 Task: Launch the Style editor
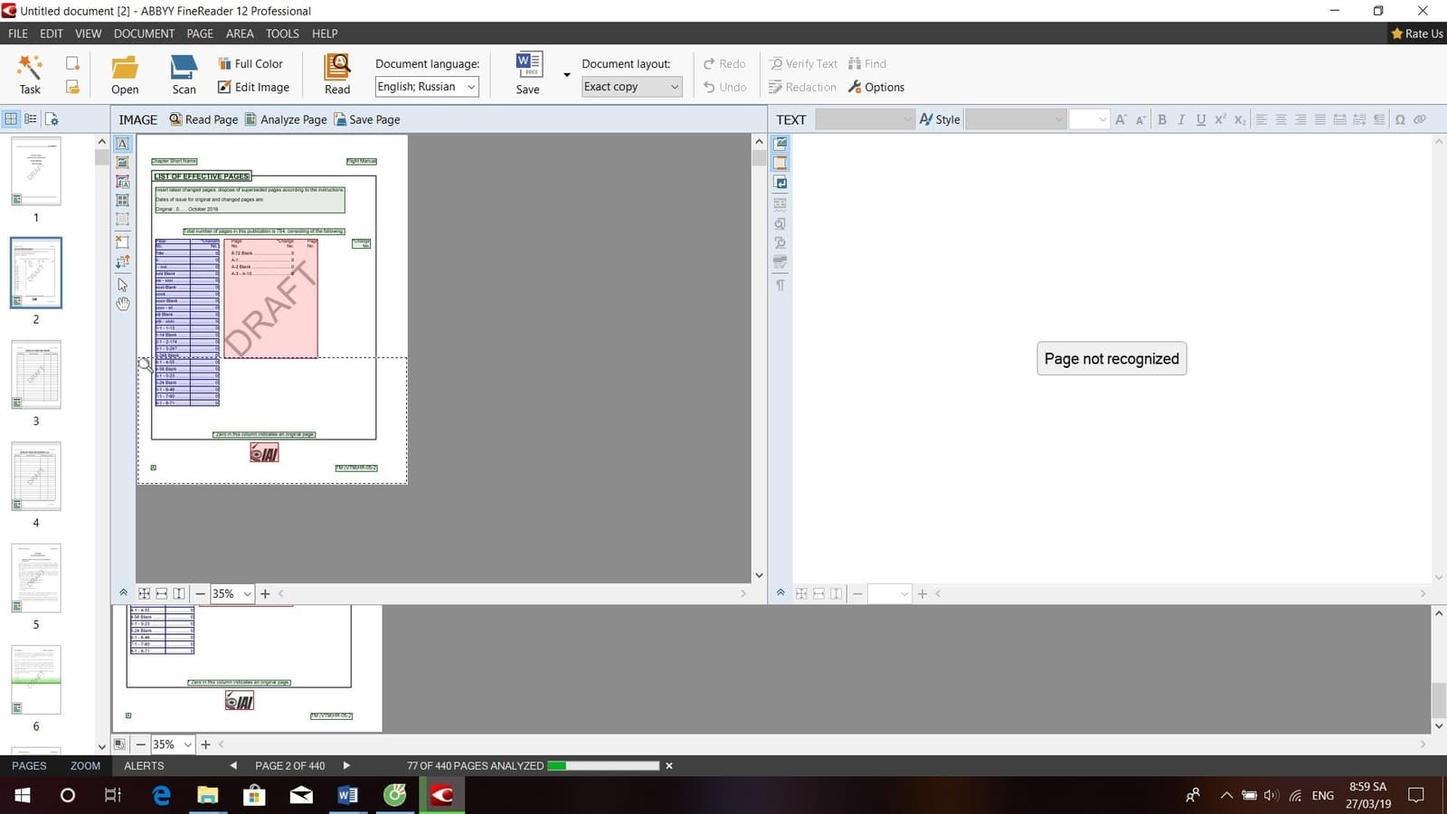click(x=940, y=119)
